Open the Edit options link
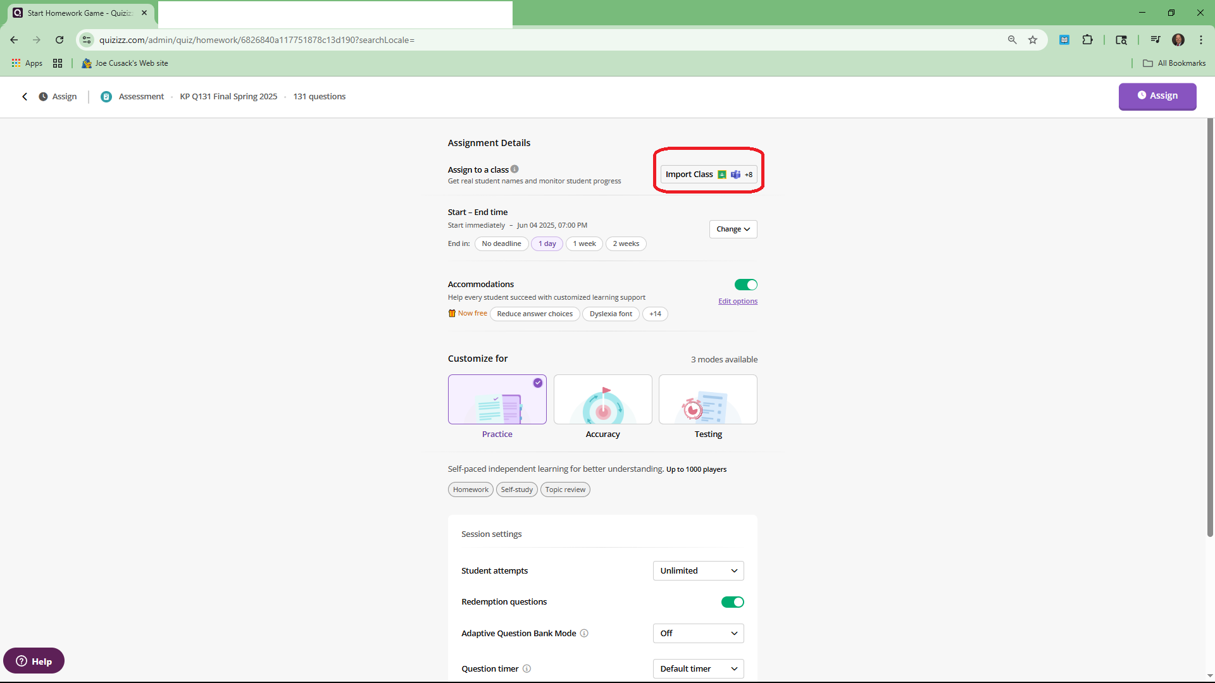This screenshot has height=683, width=1215. click(x=737, y=302)
